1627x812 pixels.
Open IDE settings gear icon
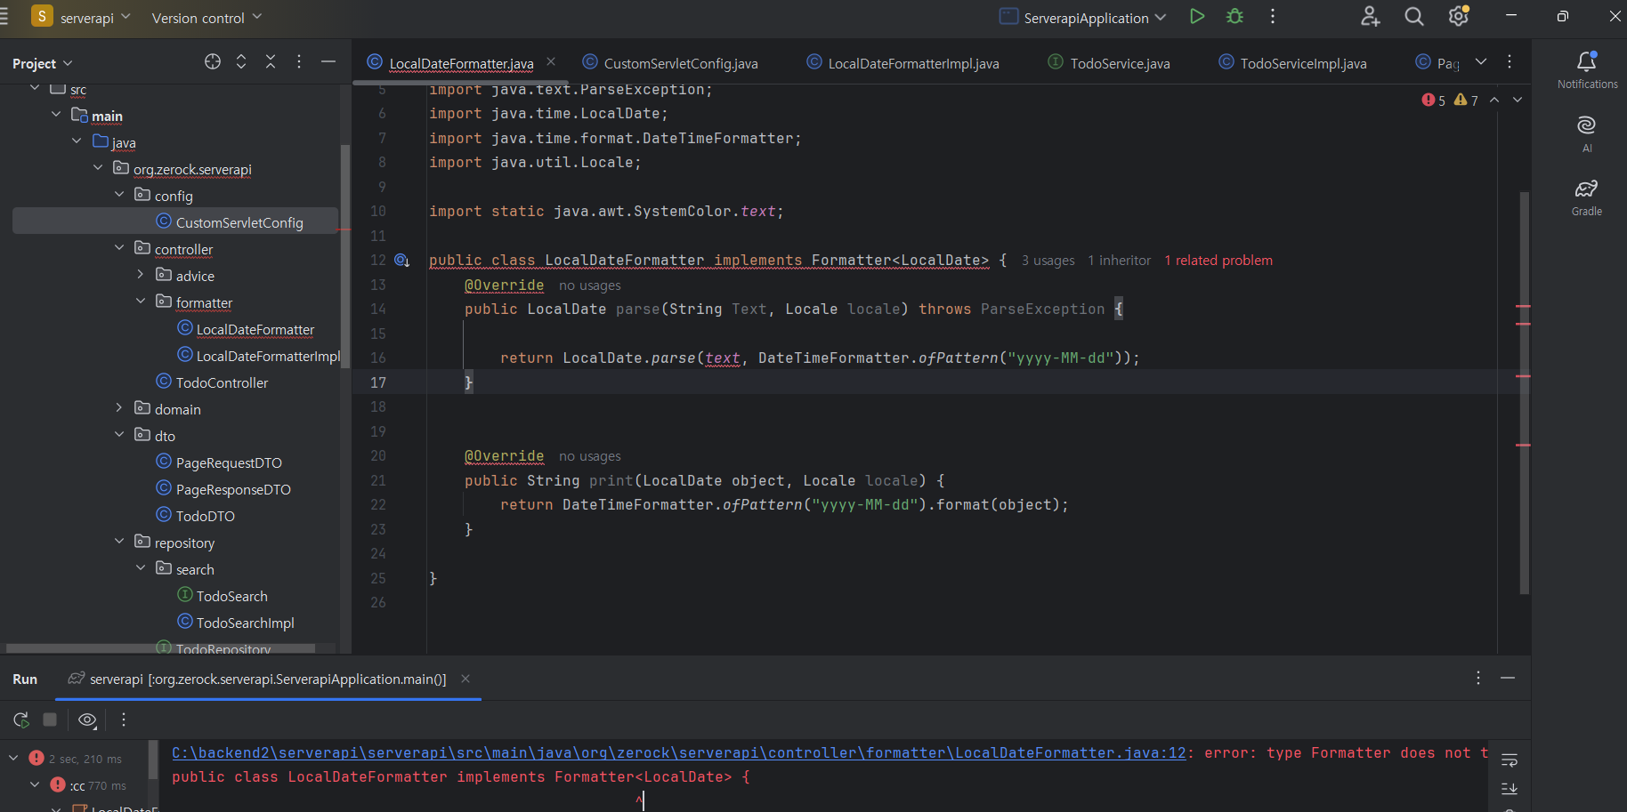[x=1459, y=17]
